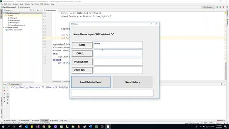Open the Window menu
The image size is (229, 129).
(x=47, y=4)
